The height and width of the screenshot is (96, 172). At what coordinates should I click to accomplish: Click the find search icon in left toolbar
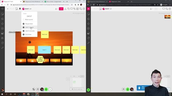[x=81, y=9]
